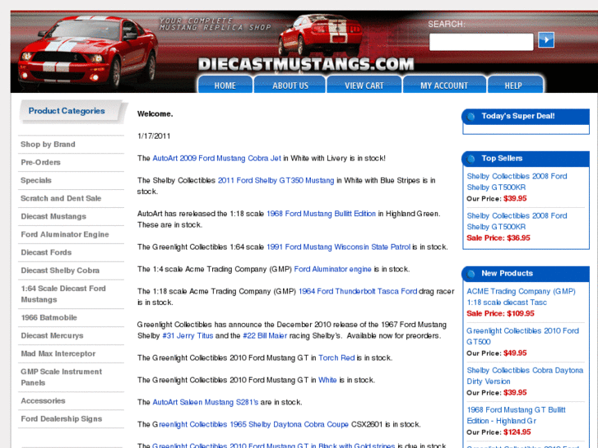Follow Mustang GT Black with Gold stripes link

coord(273,445)
